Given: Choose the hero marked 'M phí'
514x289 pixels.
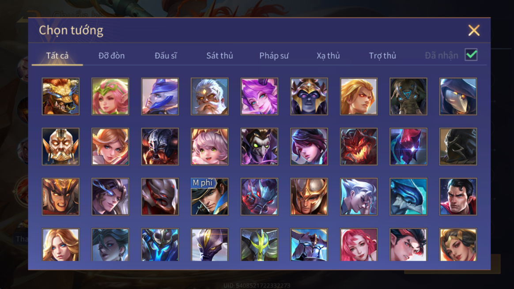Looking at the screenshot, I should pyautogui.click(x=209, y=197).
